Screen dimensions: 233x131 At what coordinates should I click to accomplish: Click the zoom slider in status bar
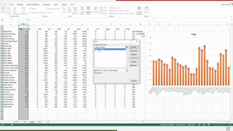click(220, 125)
